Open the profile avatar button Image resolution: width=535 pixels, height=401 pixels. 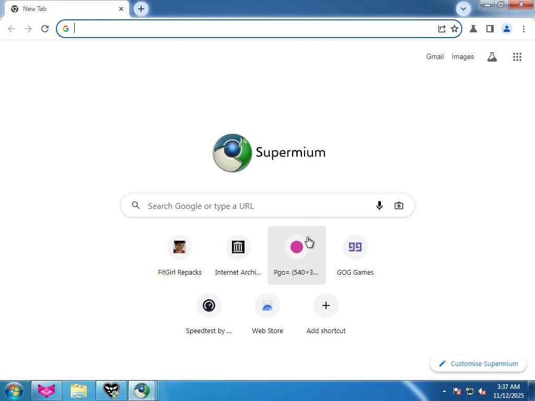pos(507,29)
